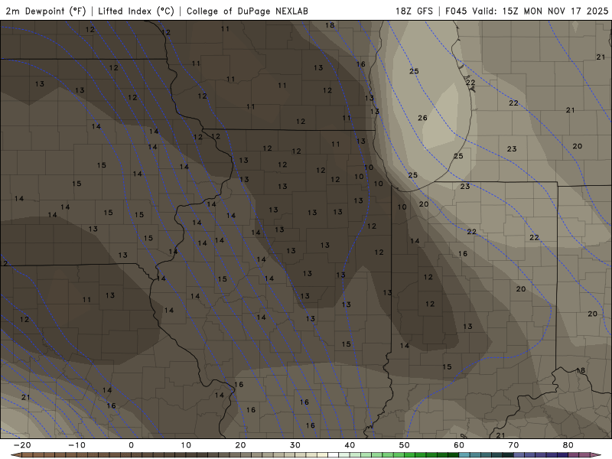The image size is (612, 459).
Task: Click the 70 label on the color scale
Action: 513,445
